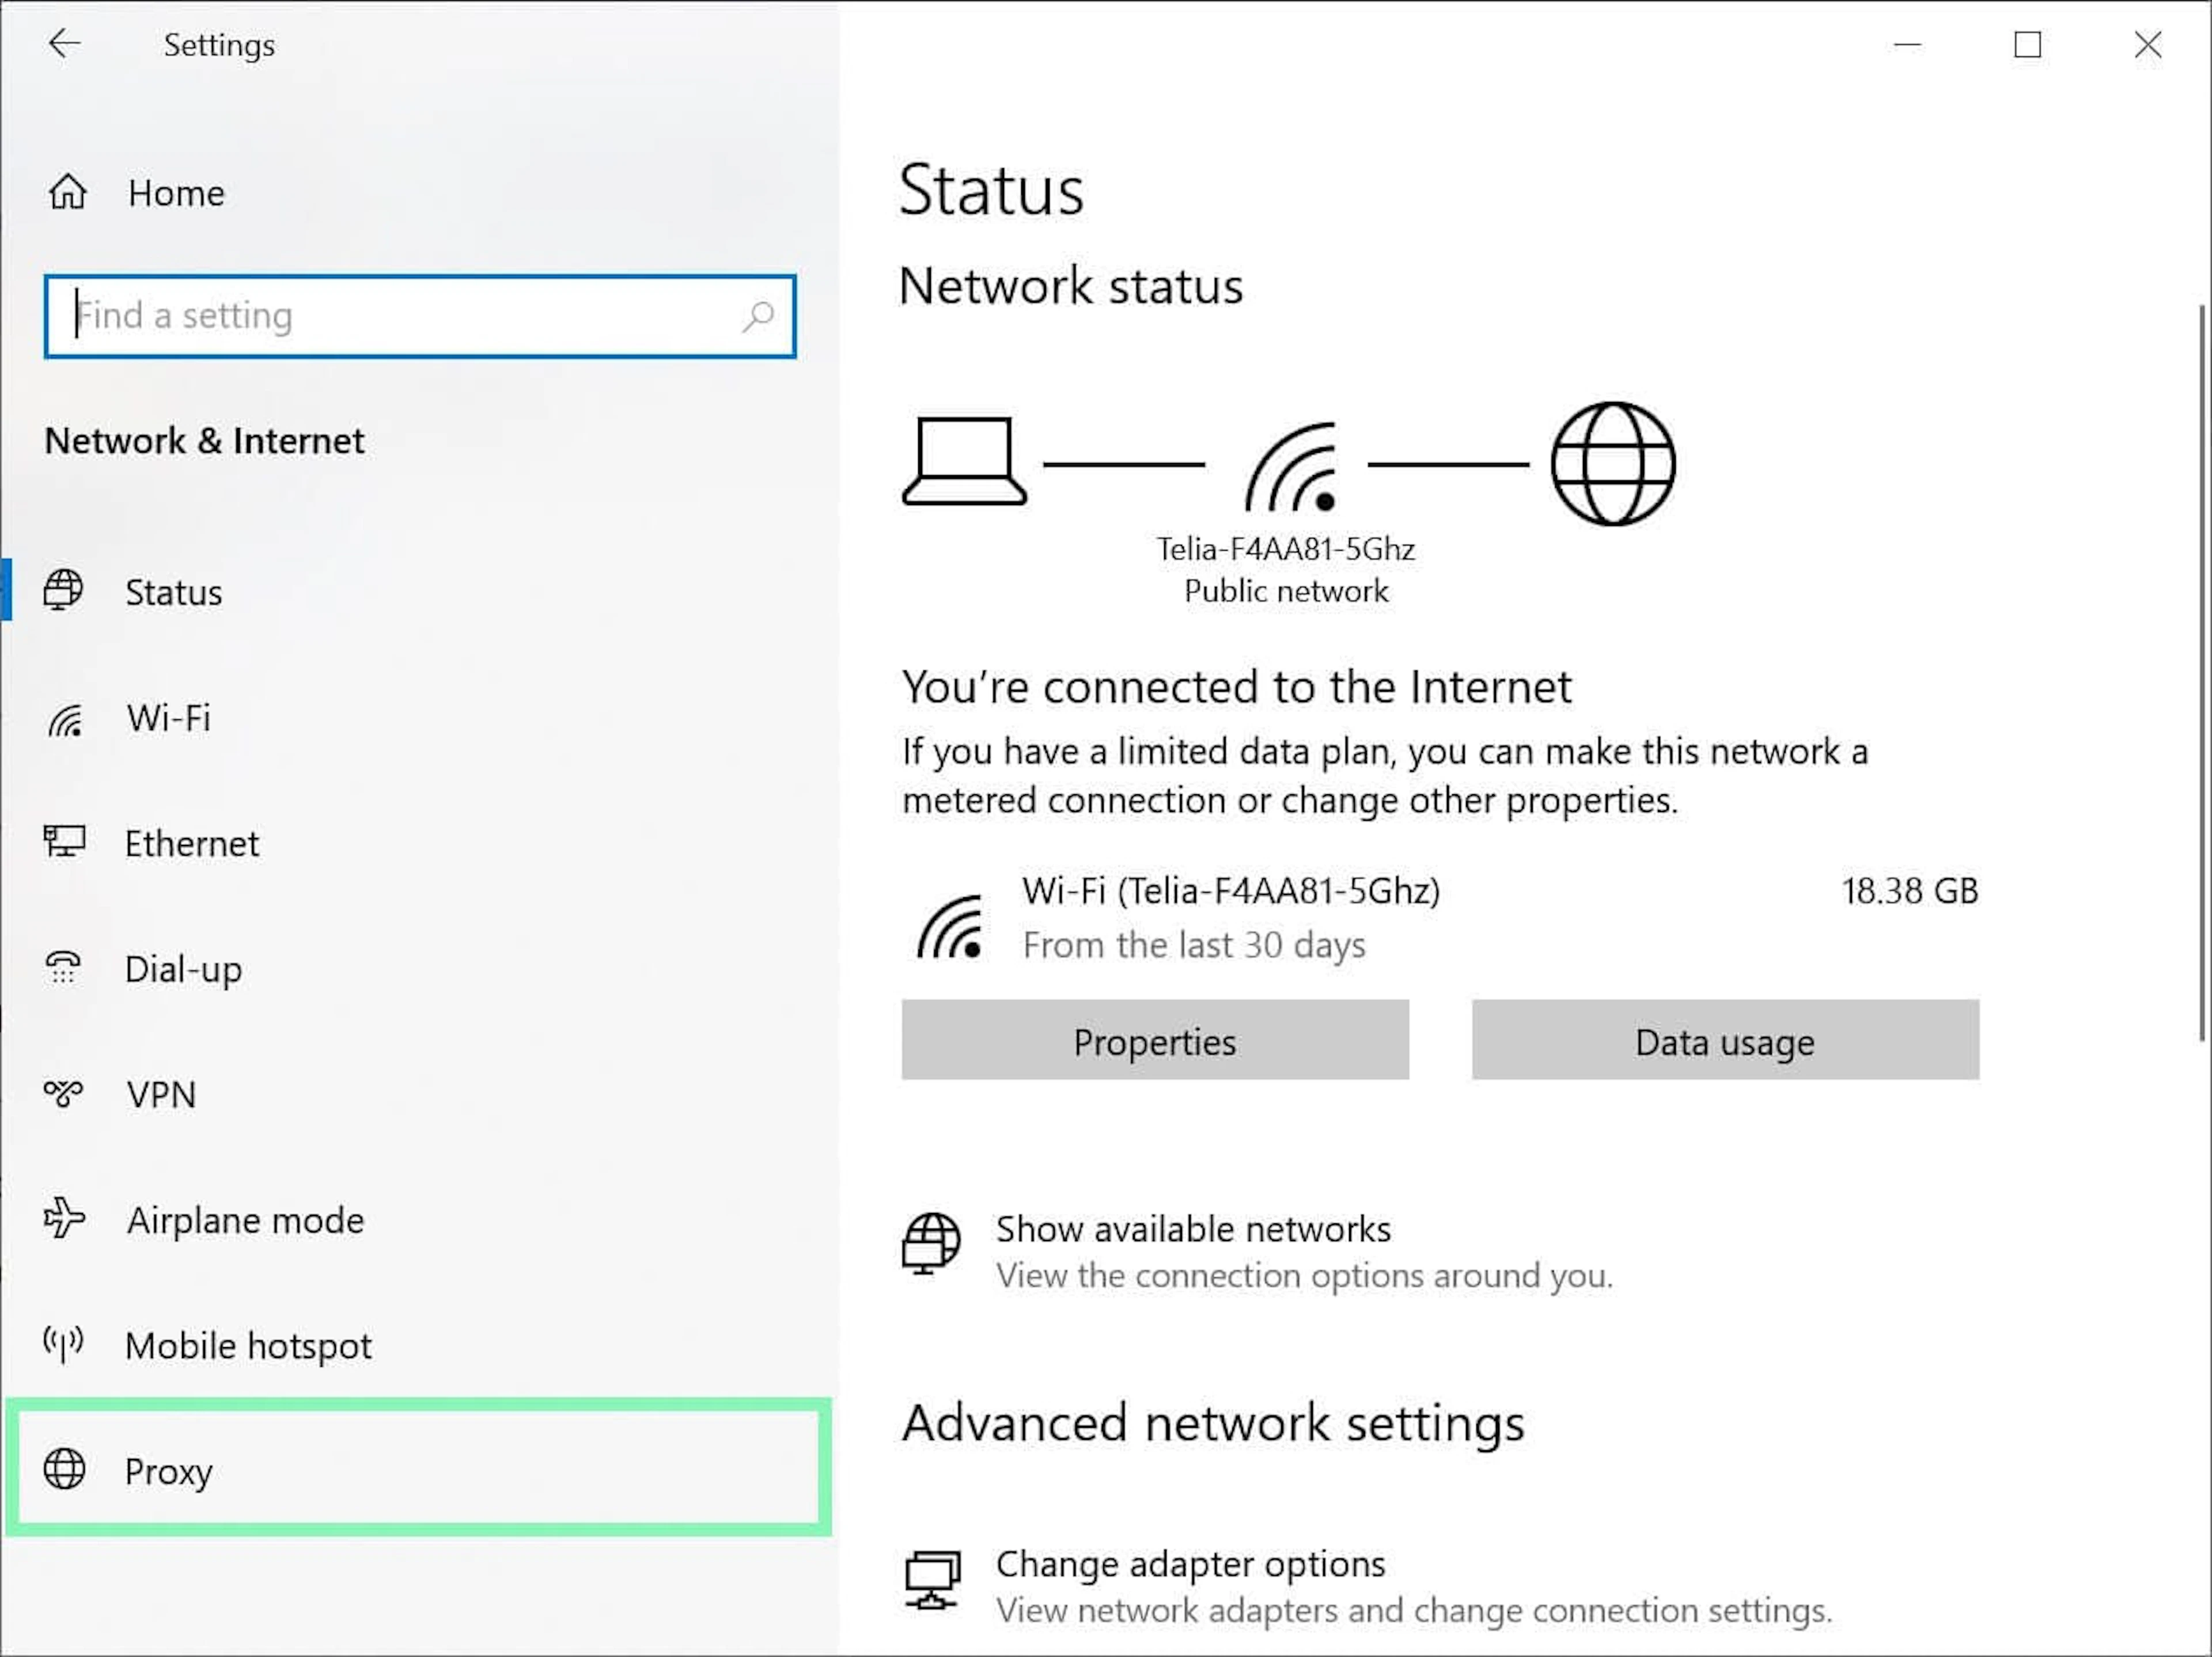Image resolution: width=2212 pixels, height=1657 pixels.
Task: Open the Wi-Fi settings section
Action: pos(420,718)
